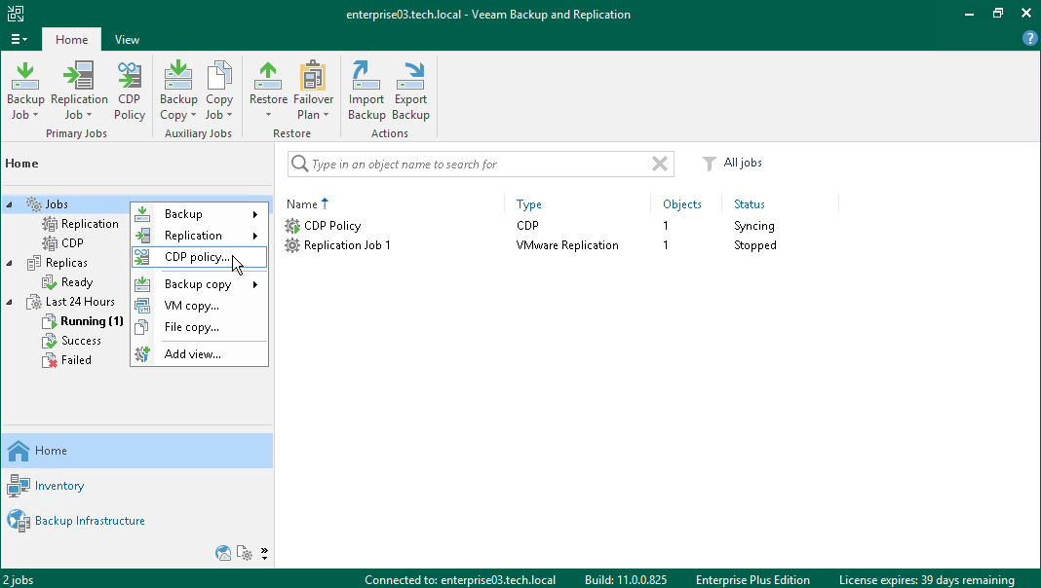
Task: Click the Failover Plan ribbon icon
Action: coord(314,91)
